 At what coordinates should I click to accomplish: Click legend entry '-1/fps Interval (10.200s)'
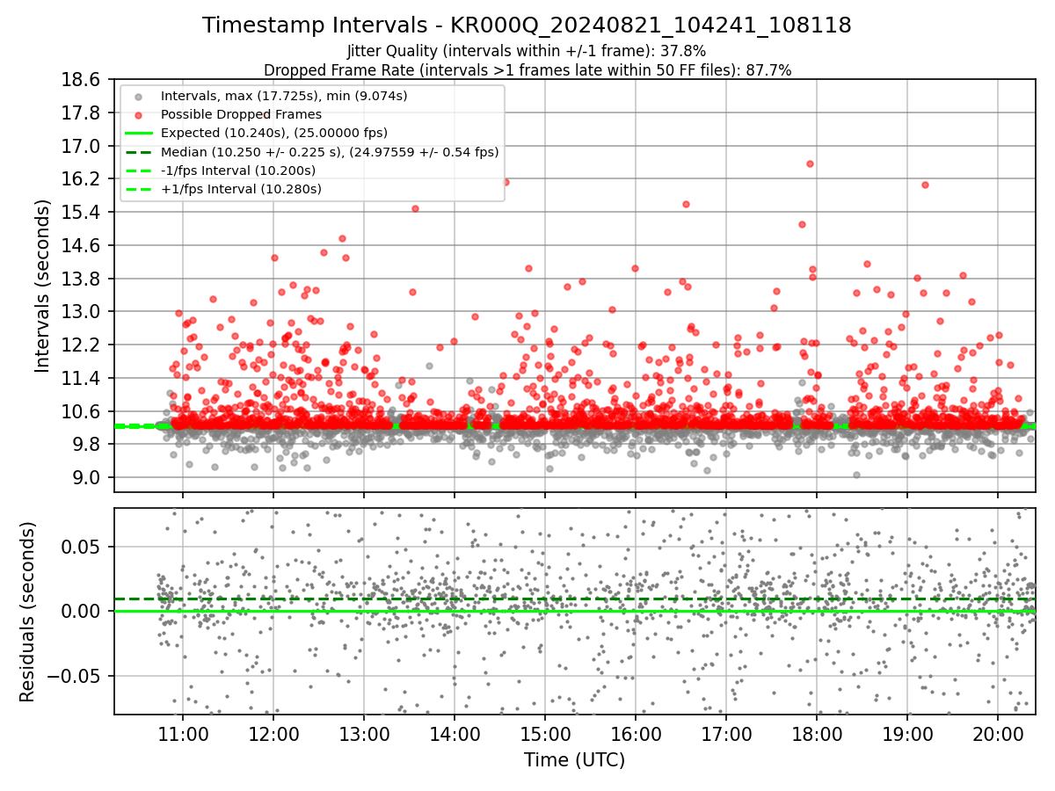click(237, 171)
